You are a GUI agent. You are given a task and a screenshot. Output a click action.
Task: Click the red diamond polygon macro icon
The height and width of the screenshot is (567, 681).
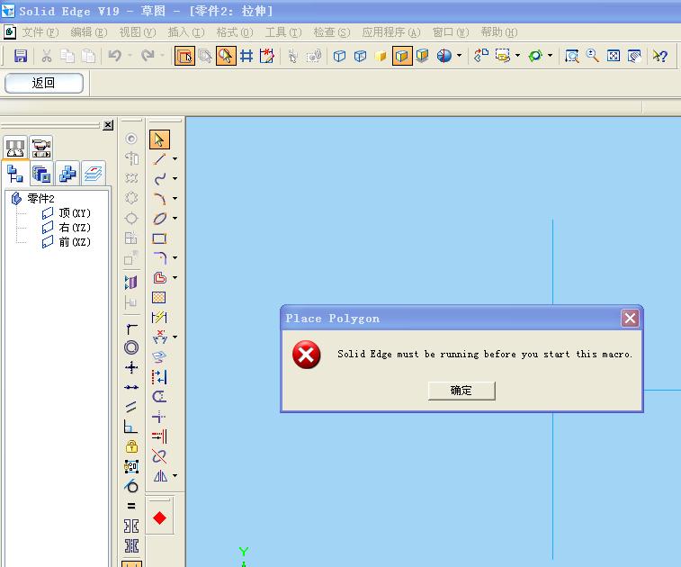[x=160, y=517]
